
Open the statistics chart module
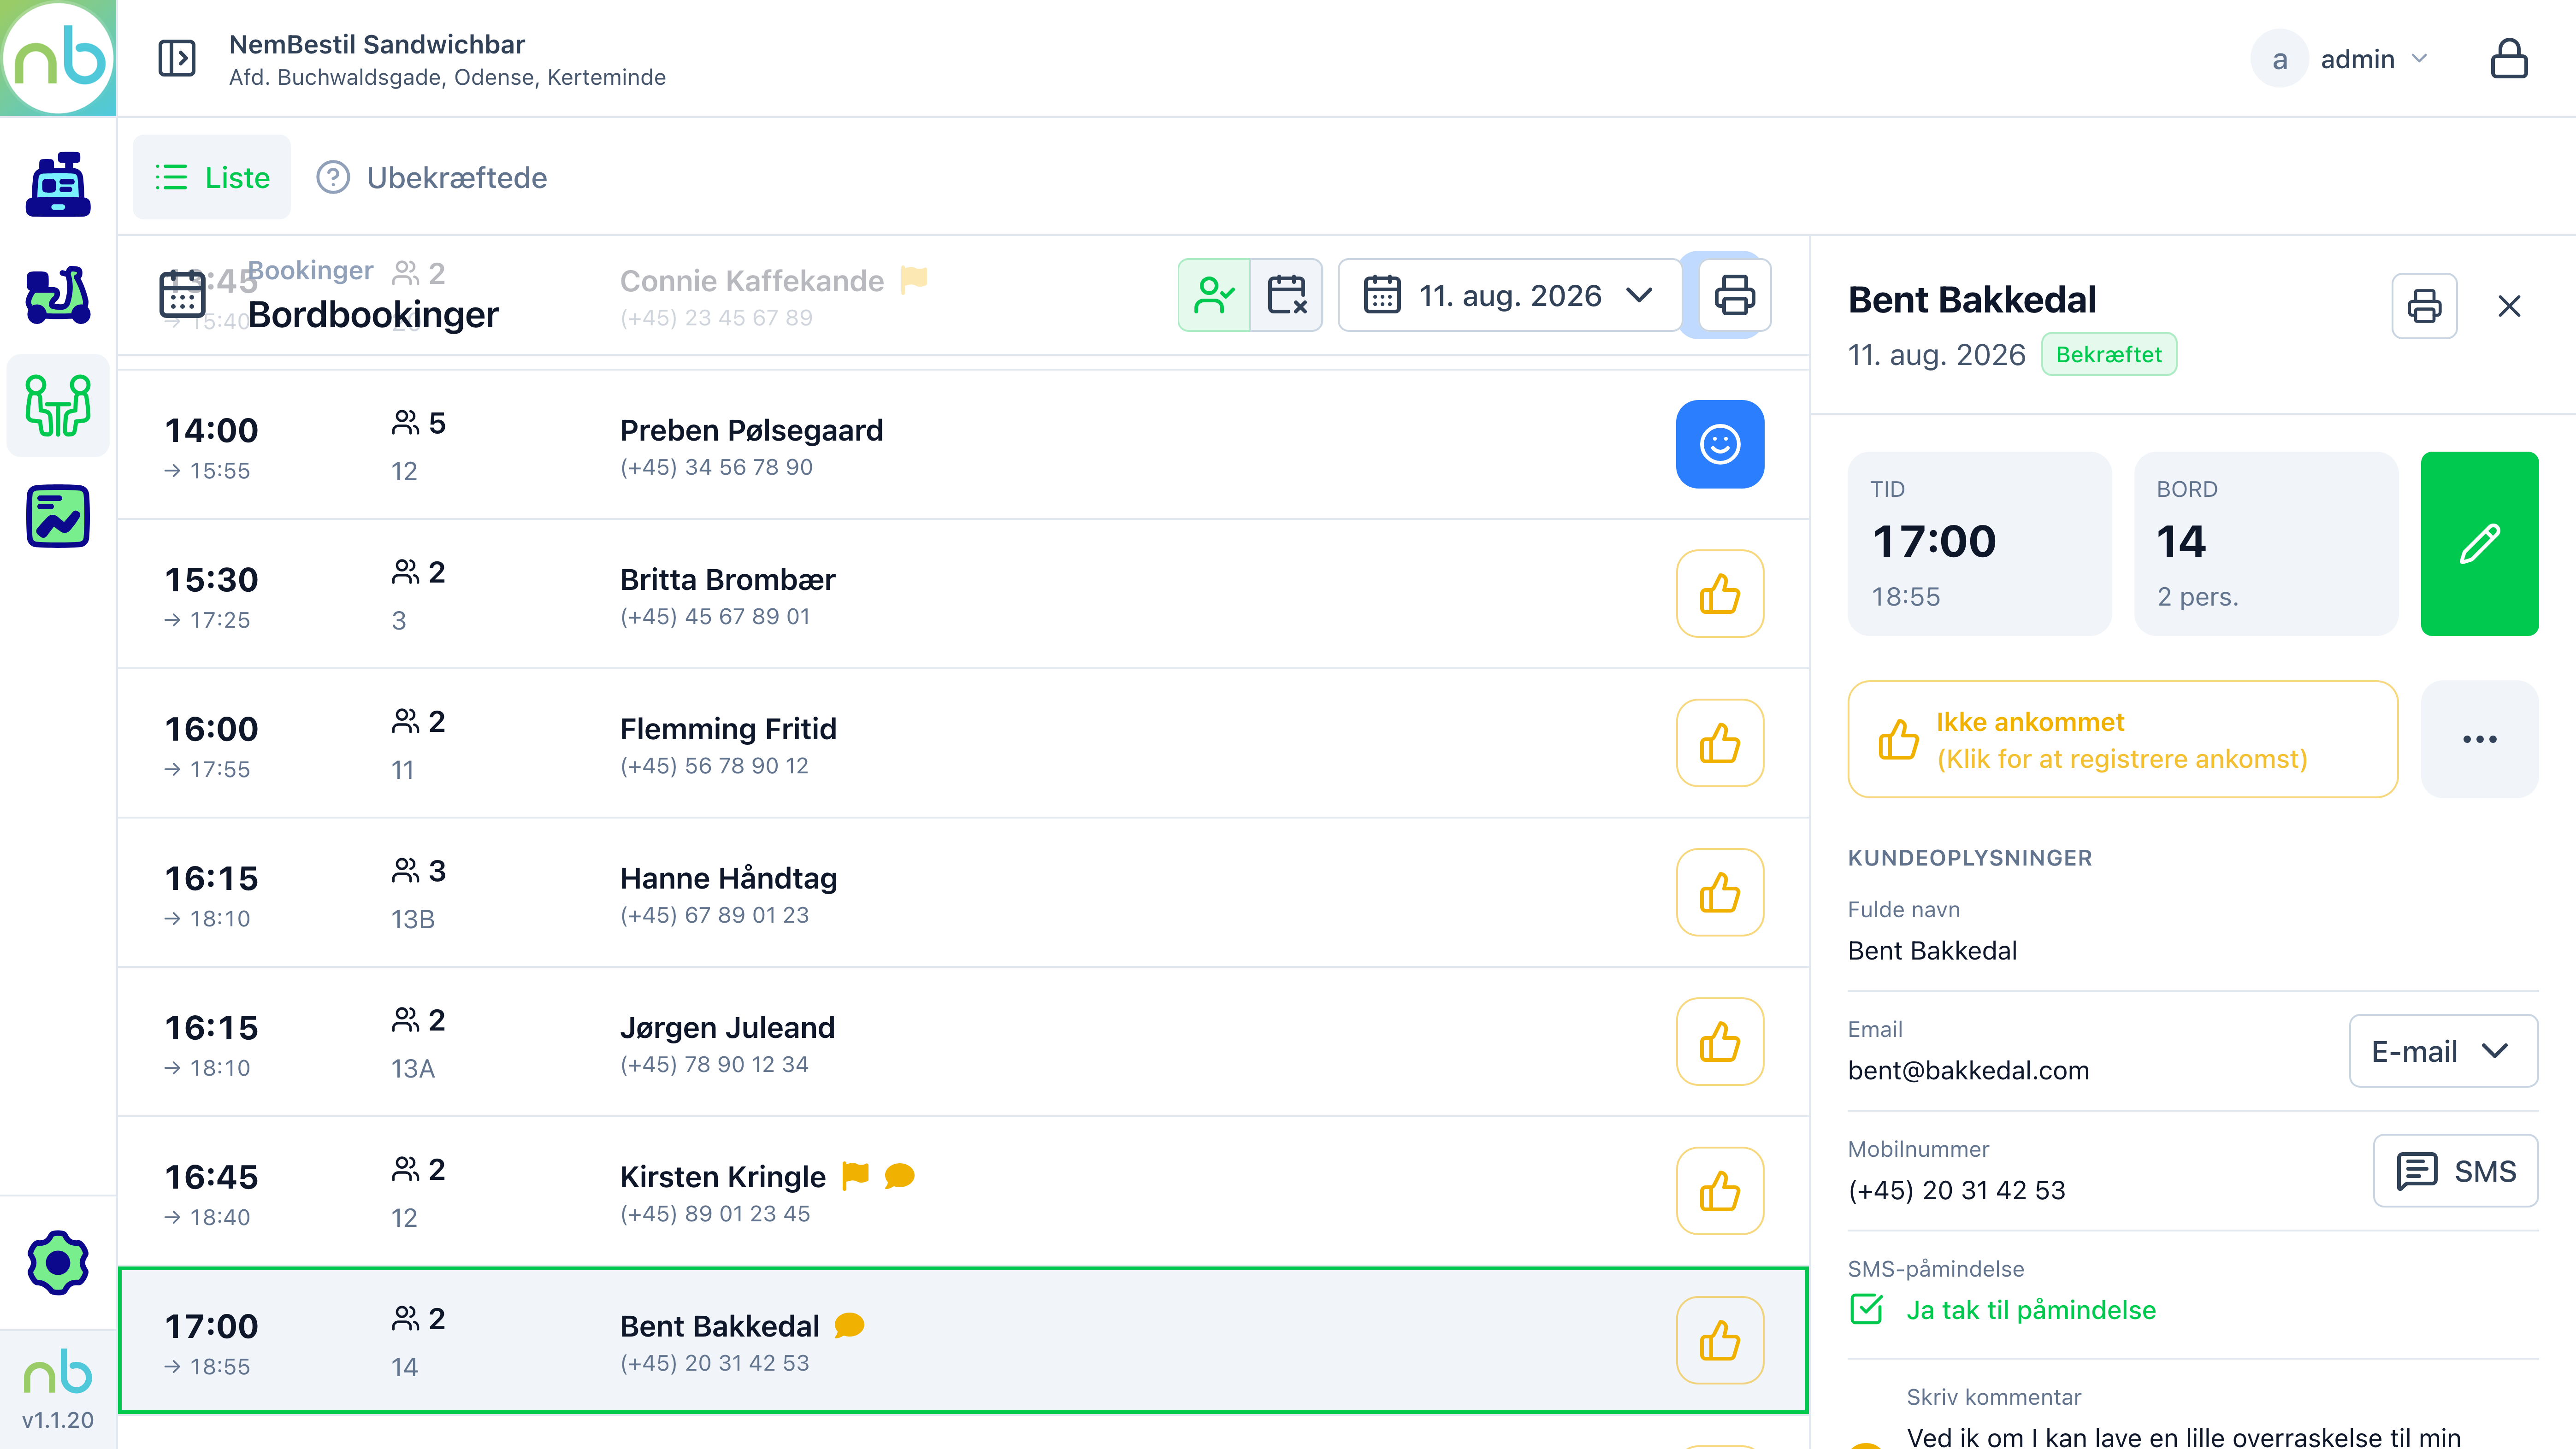(x=58, y=516)
